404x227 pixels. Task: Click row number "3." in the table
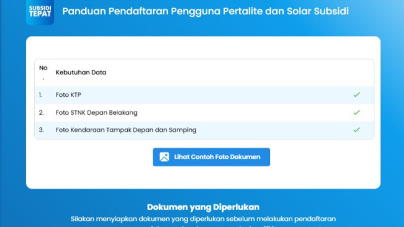tap(41, 130)
